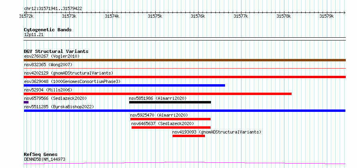Open the esv2760267 (Vogler2010) label
Image resolution: width=357 pixels, height=168 pixels.
click(52, 56)
